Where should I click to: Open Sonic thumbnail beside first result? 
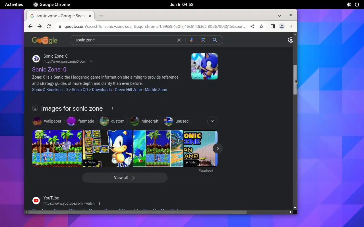pos(204,66)
